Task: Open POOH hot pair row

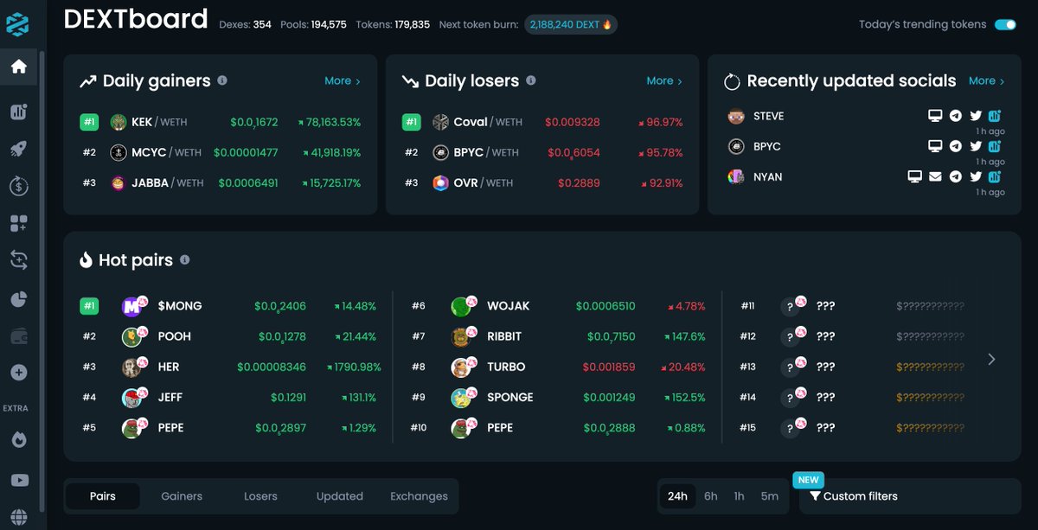Action: point(230,336)
